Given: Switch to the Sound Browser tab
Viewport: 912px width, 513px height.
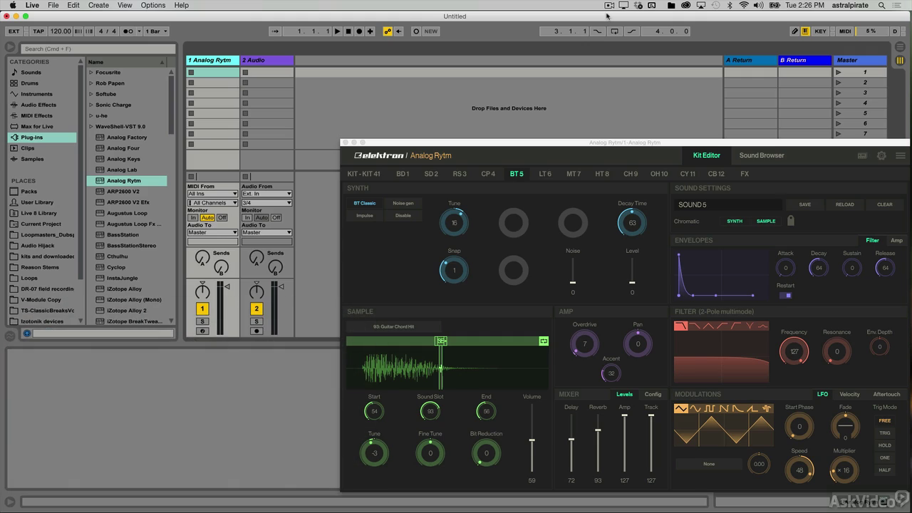Looking at the screenshot, I should 762,155.
